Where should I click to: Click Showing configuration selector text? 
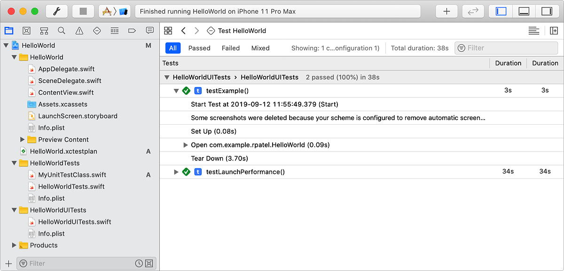pos(335,48)
